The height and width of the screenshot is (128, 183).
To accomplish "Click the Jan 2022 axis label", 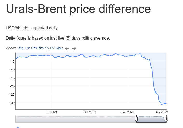I will tap(128, 112).
